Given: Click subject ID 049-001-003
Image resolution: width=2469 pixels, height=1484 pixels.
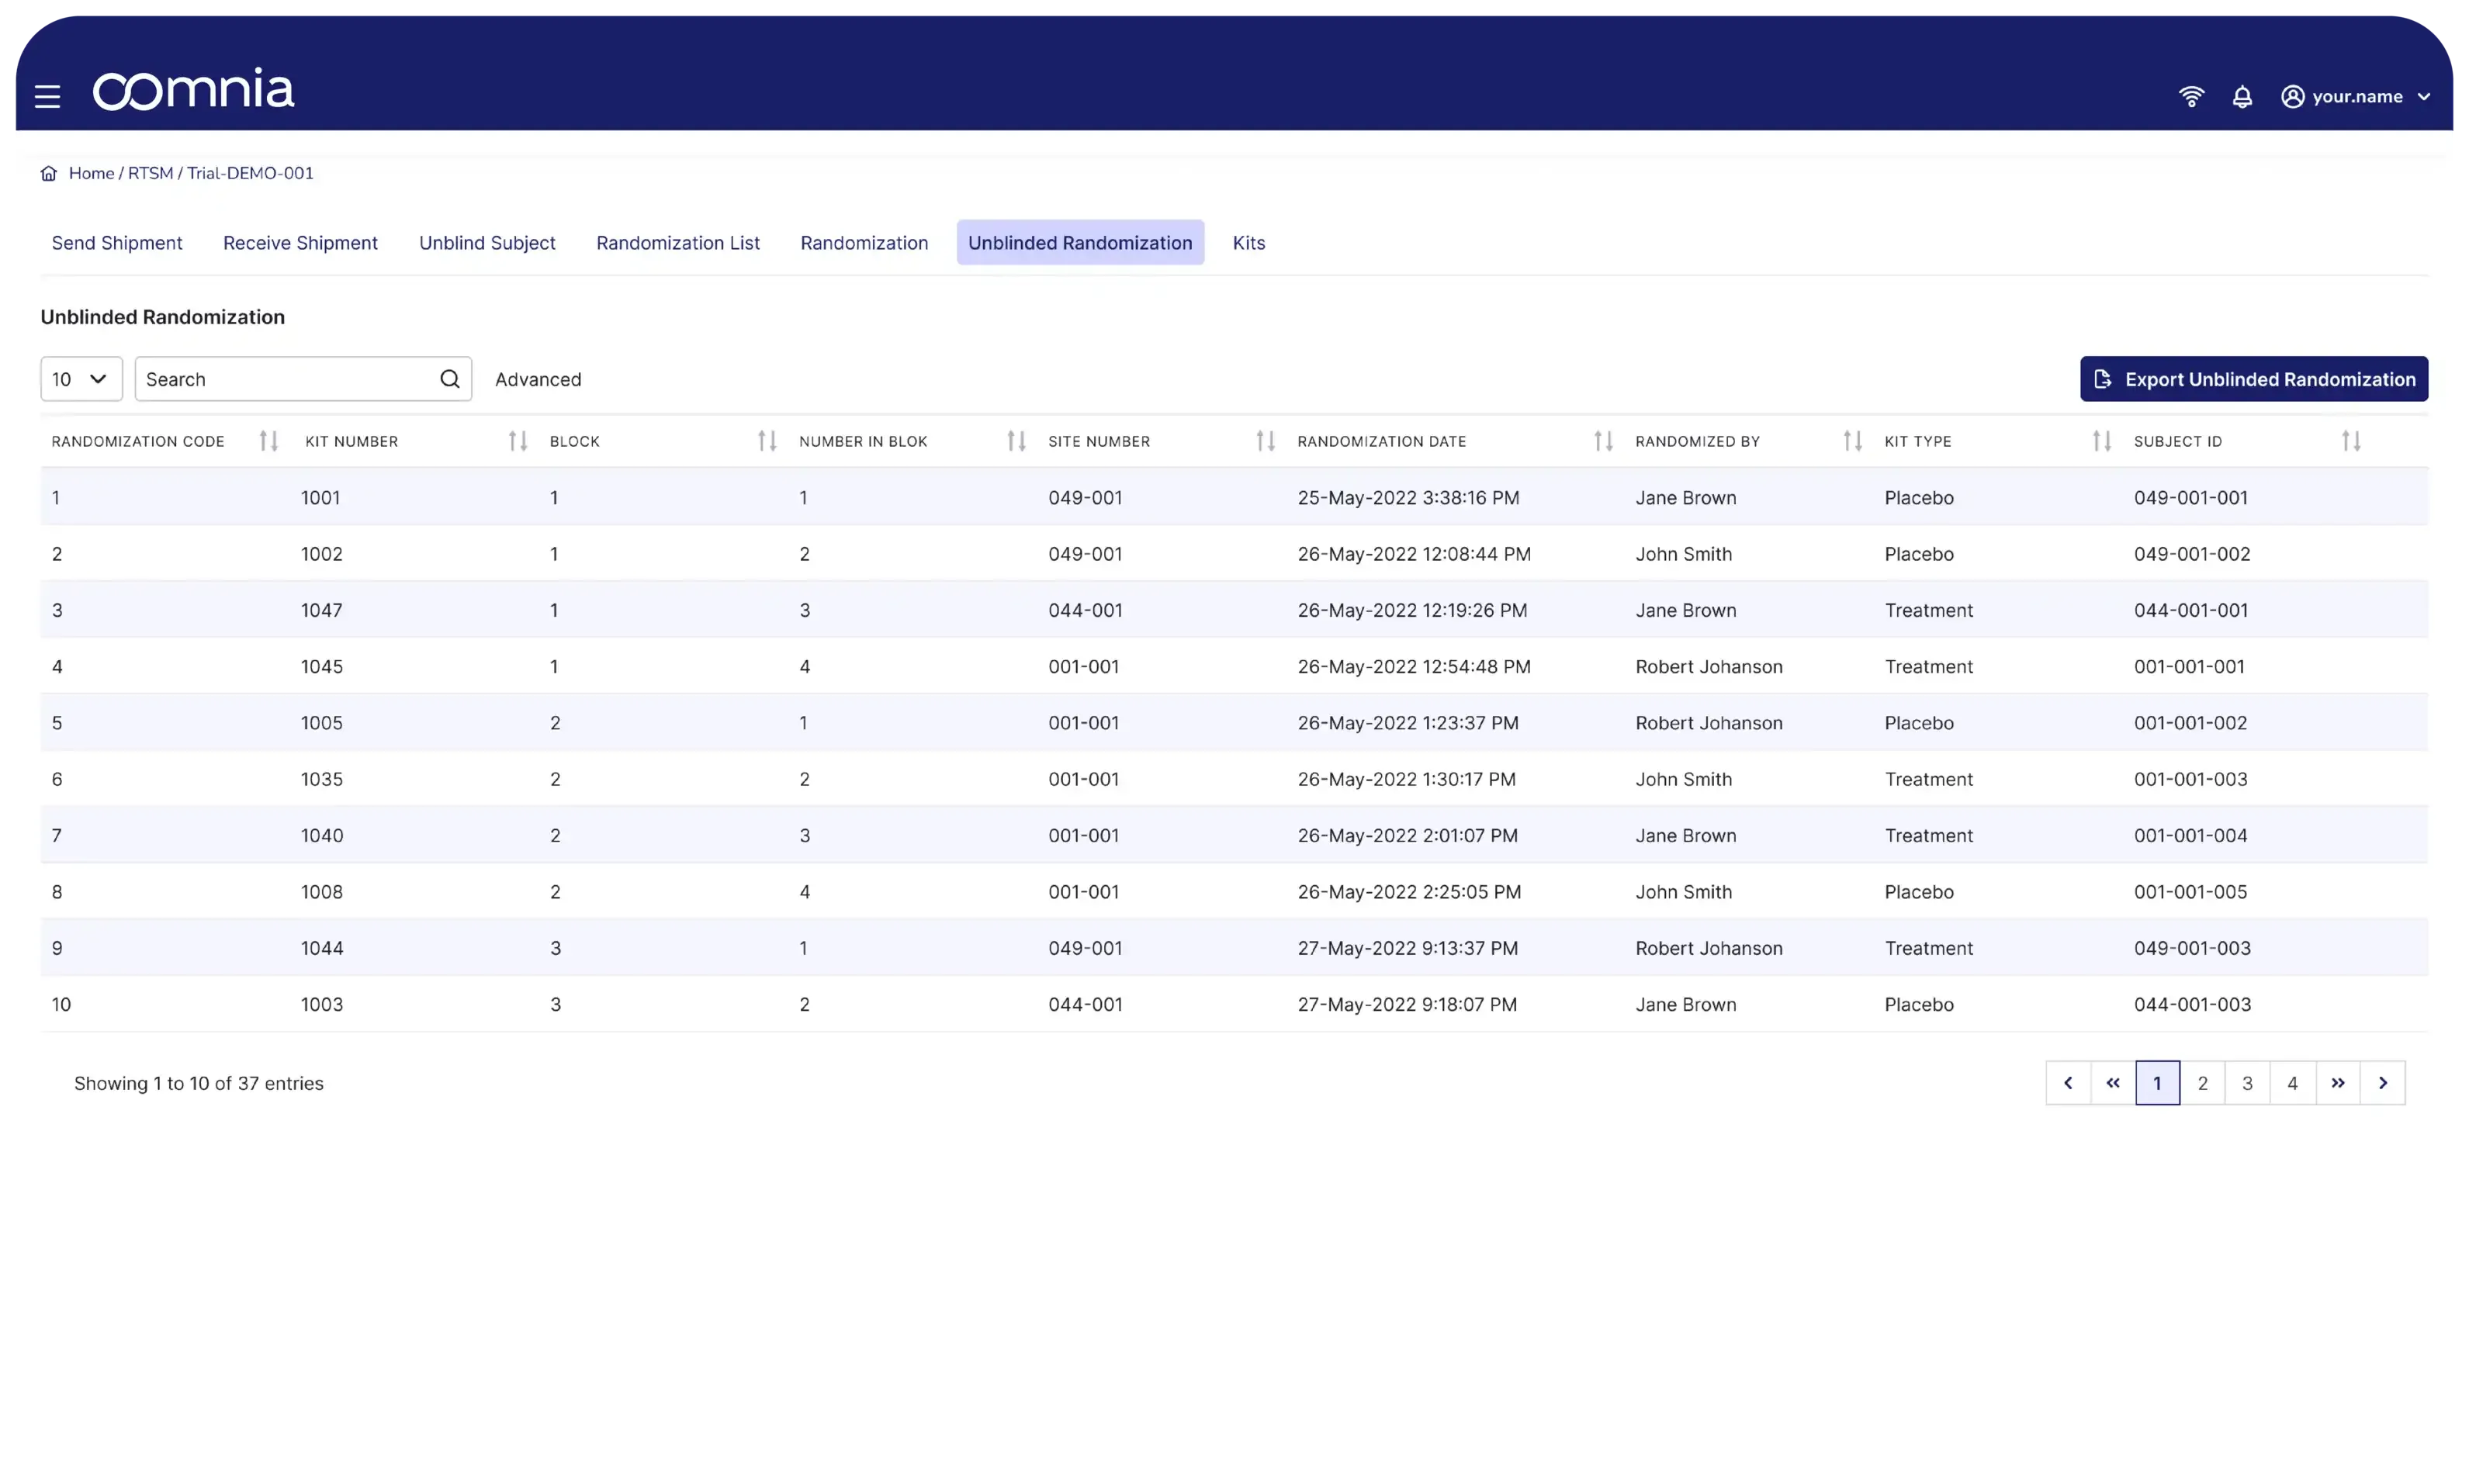Looking at the screenshot, I should (x=2192, y=948).
